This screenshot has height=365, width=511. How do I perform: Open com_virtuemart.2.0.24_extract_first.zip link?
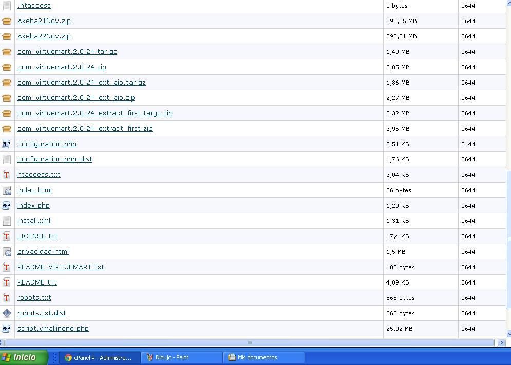[85, 128]
